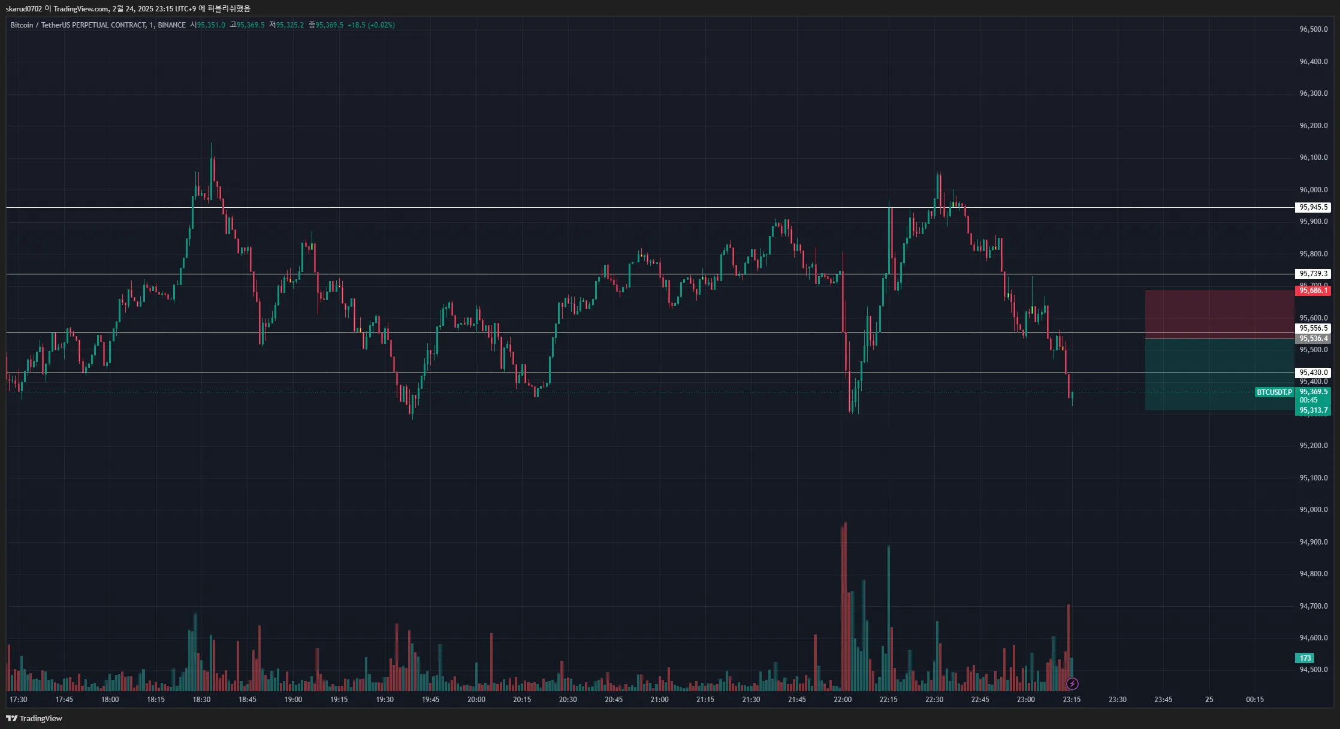Image resolution: width=1340 pixels, height=729 pixels.
Task: Click the 17:30 time axis label
Action: (19, 700)
